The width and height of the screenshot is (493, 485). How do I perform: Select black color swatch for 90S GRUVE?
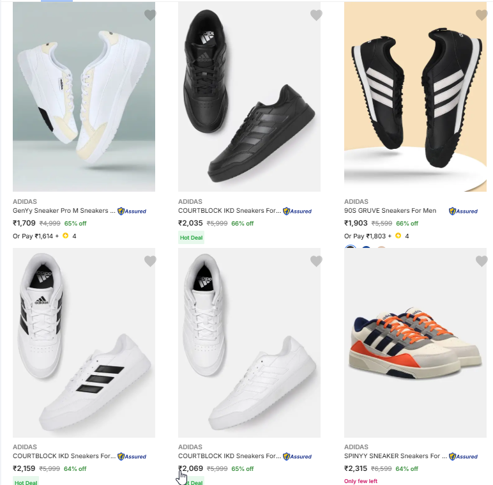point(350,250)
